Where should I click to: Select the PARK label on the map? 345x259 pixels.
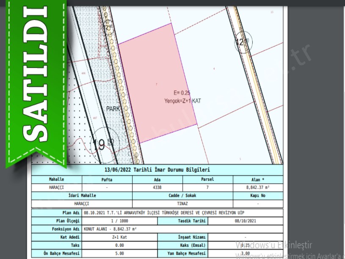click(113, 109)
